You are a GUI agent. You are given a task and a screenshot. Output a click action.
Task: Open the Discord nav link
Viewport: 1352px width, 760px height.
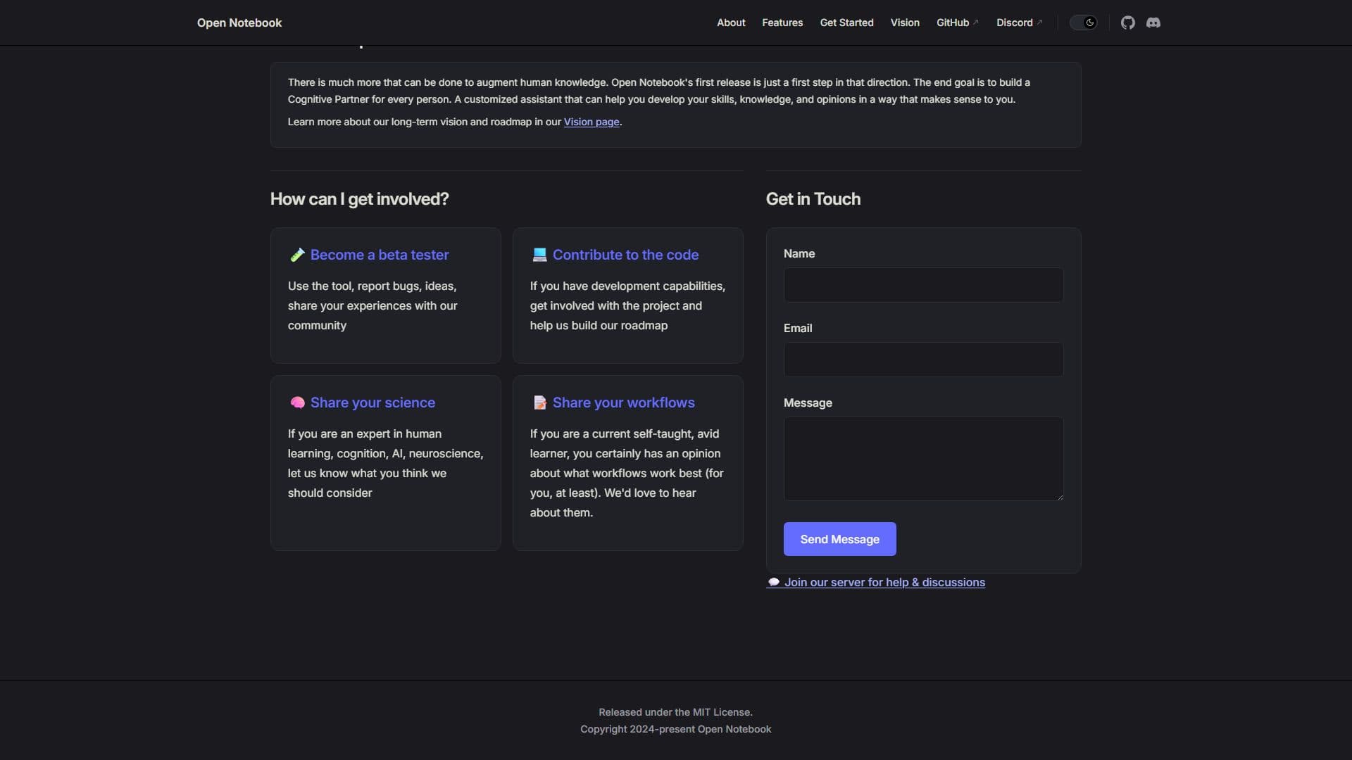coord(1019,23)
